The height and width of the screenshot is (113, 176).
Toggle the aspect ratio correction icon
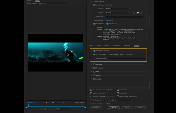[63, 103]
